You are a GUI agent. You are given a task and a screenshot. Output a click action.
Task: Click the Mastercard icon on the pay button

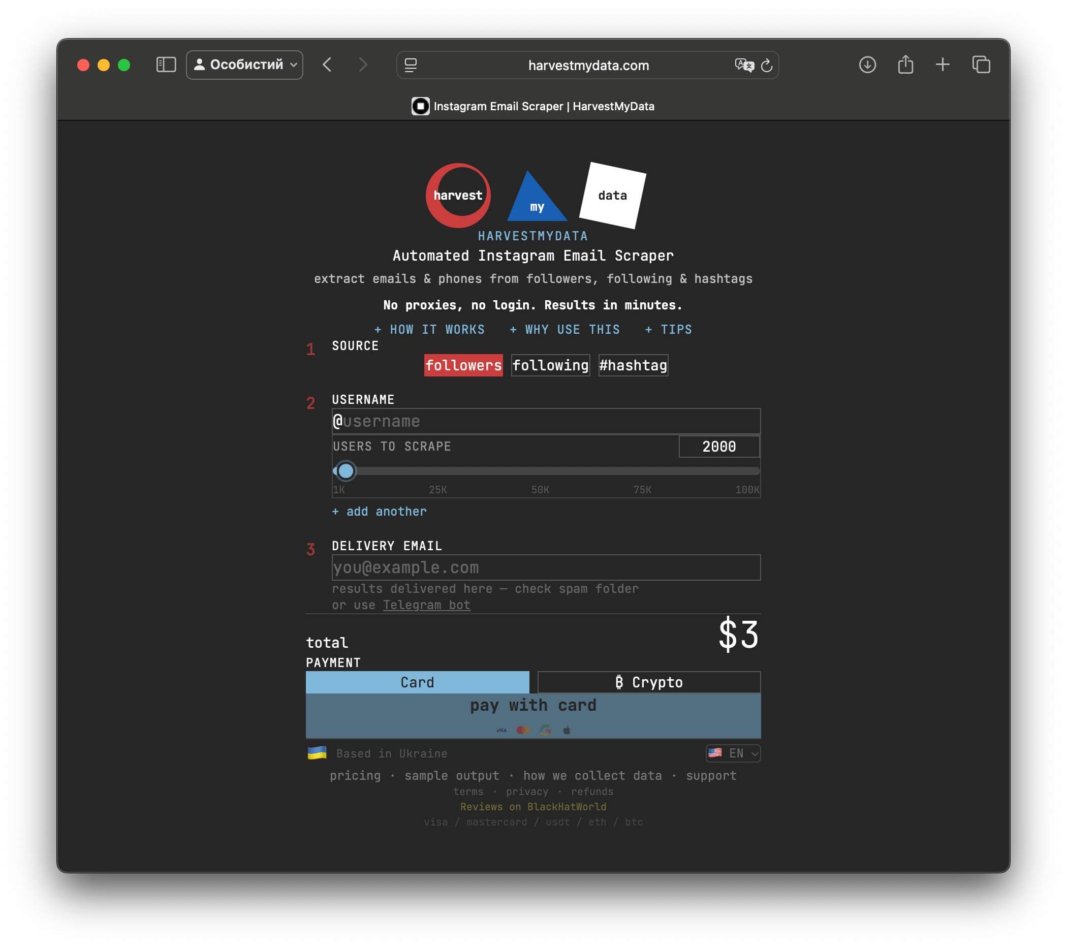(x=523, y=731)
